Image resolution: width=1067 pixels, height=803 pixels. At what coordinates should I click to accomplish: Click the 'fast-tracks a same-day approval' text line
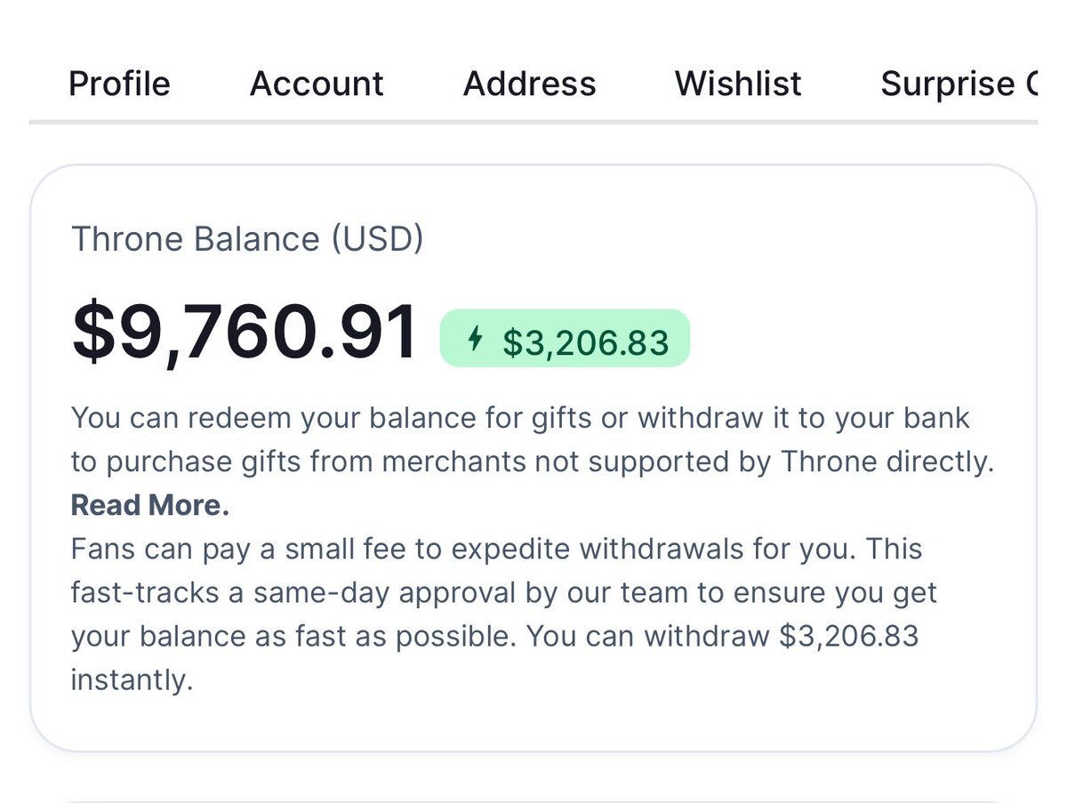click(502, 592)
